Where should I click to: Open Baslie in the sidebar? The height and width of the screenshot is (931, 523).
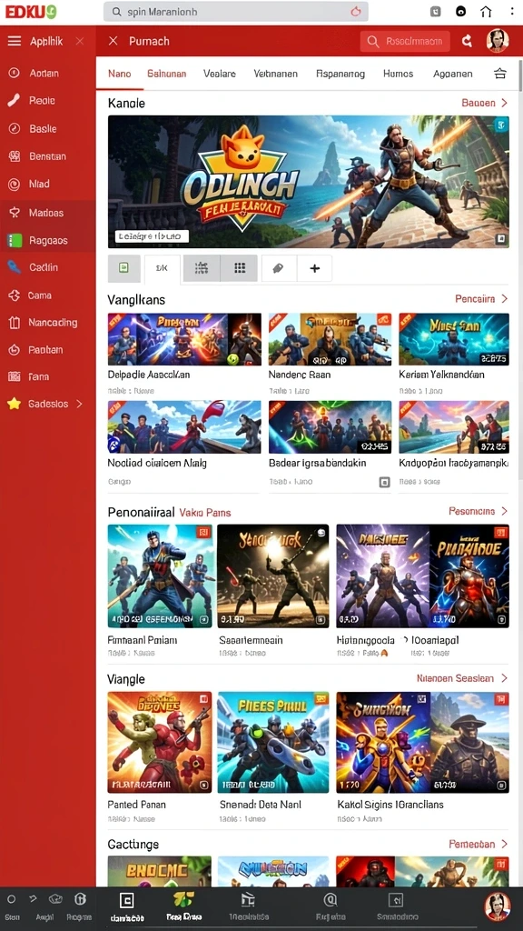[x=43, y=128]
